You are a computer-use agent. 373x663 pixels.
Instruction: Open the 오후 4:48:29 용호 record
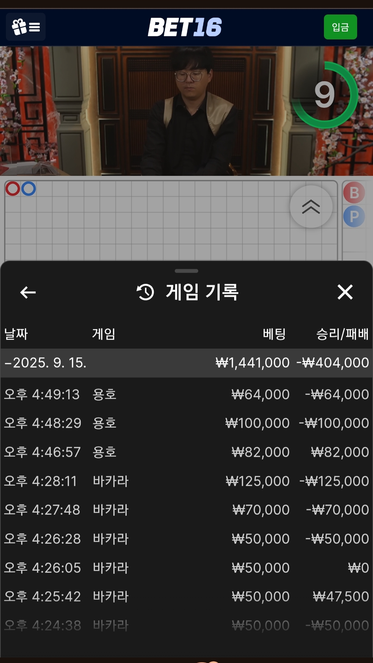pos(186,423)
